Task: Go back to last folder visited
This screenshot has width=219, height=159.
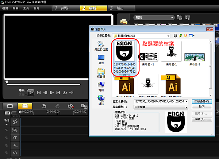Action: point(175,36)
